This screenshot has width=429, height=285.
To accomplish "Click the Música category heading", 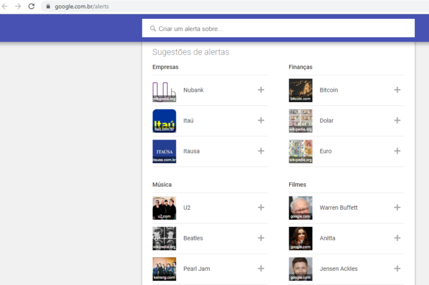I will pos(162,185).
